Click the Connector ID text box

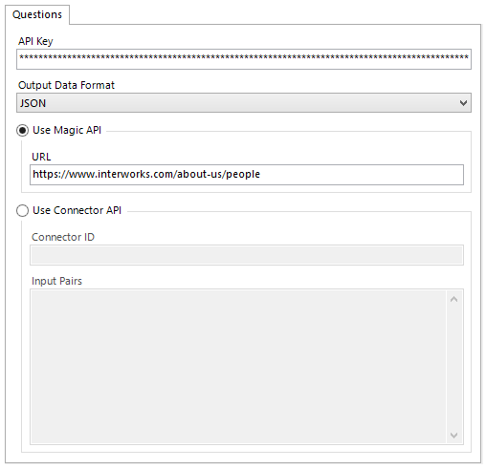pos(247,255)
